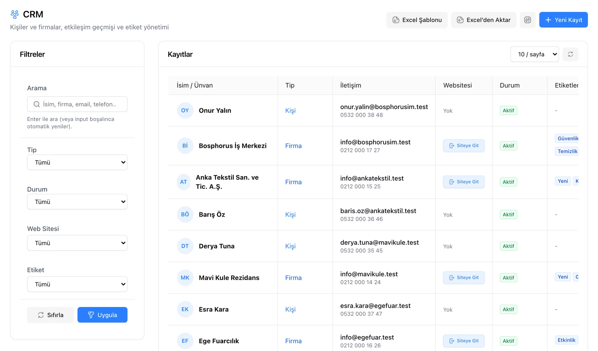Click the EF avatar for Ege Fuarcılık

[185, 341]
